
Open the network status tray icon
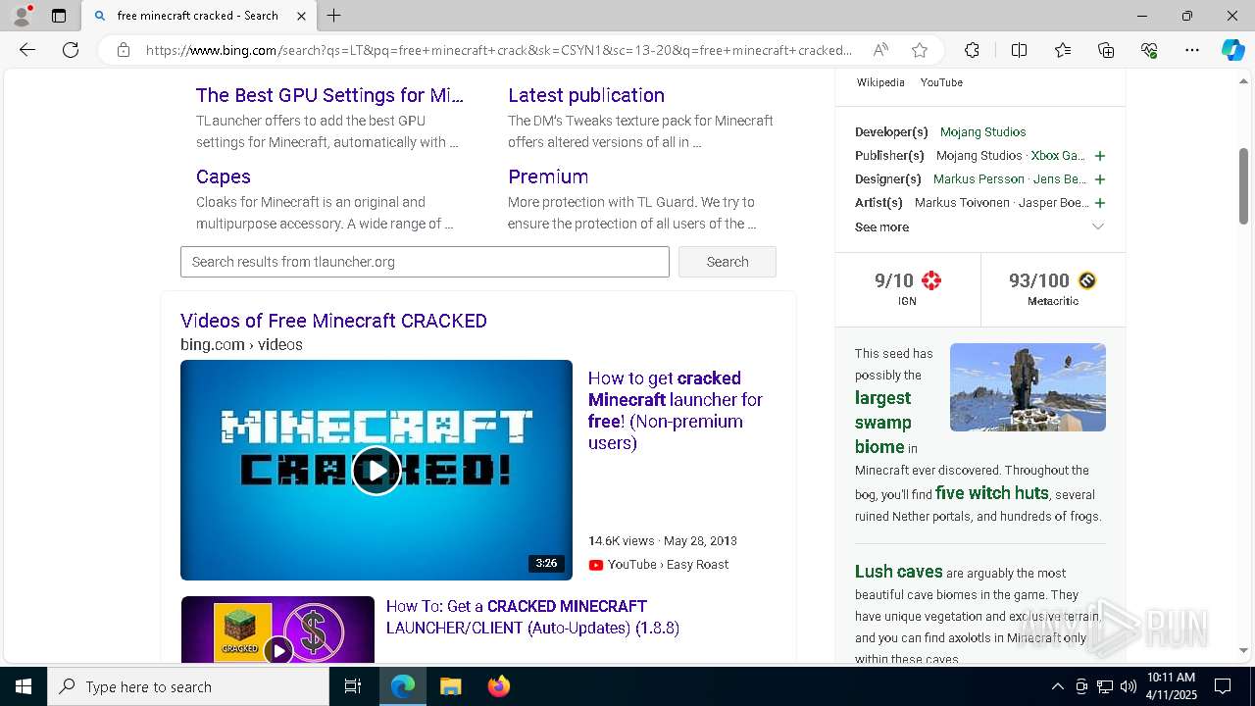point(1104,686)
